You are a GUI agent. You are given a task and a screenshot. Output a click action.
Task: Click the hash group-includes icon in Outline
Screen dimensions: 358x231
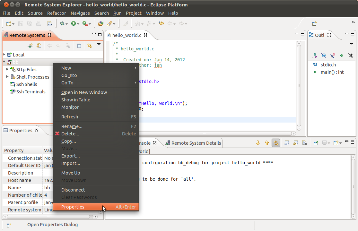point(351,56)
